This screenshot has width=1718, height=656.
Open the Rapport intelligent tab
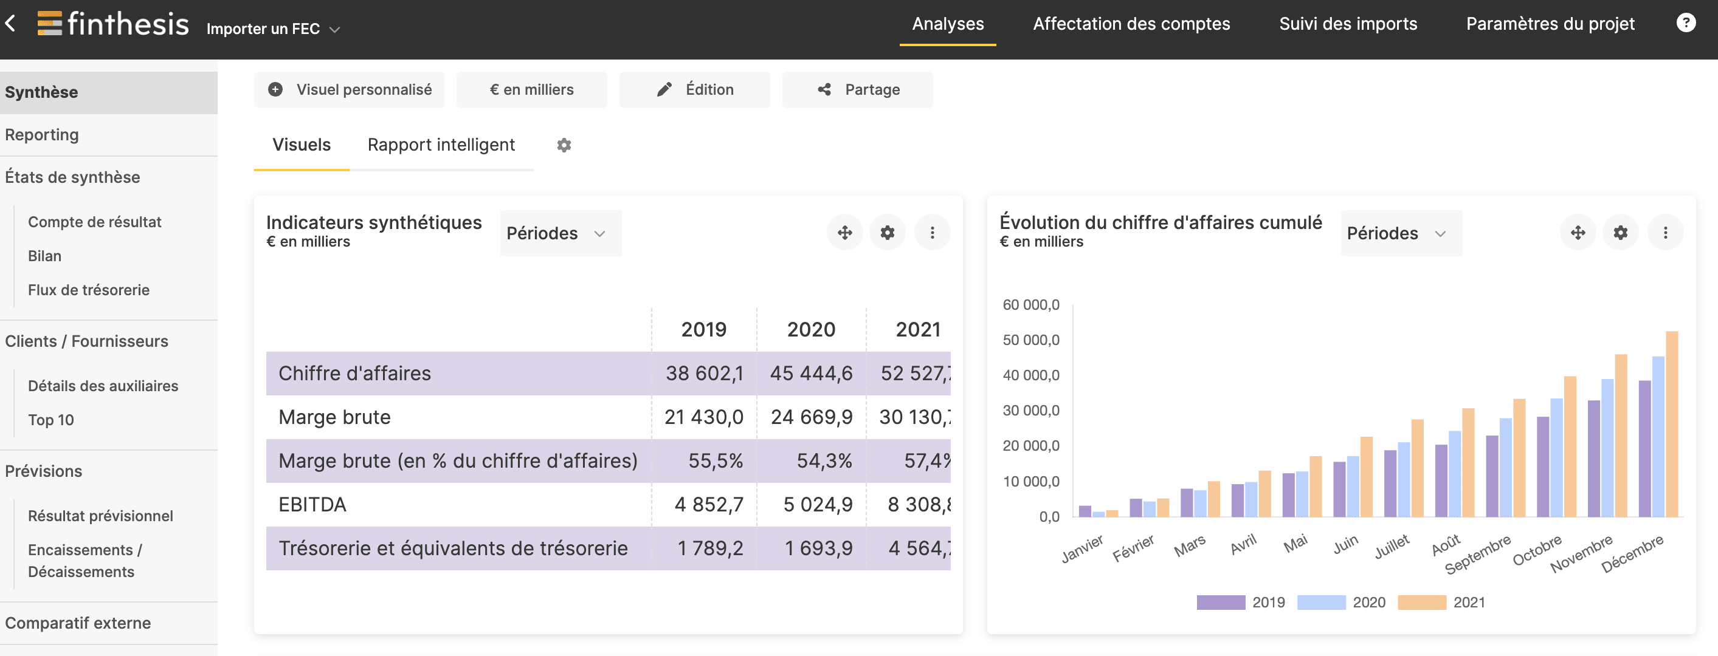pyautogui.click(x=441, y=145)
